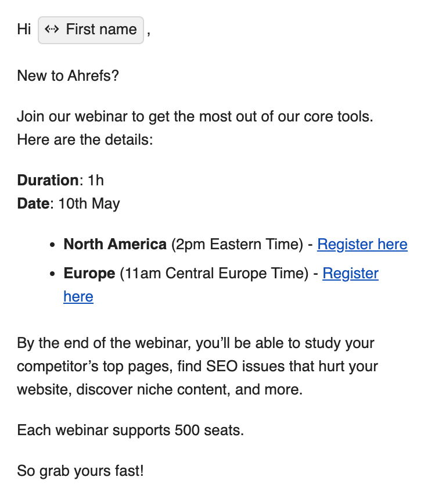The height and width of the screenshot is (495, 424).
Task: Click the "10th May" date text
Action: [x=89, y=203]
